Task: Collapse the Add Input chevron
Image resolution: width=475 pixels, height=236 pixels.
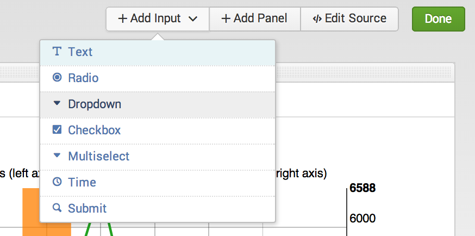Action: [193, 19]
